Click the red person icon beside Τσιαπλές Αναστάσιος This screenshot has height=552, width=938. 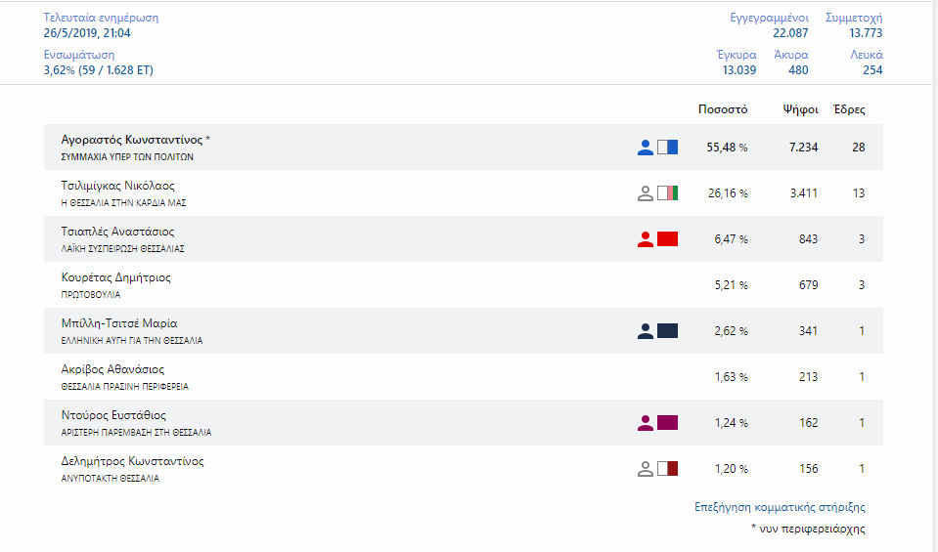645,239
